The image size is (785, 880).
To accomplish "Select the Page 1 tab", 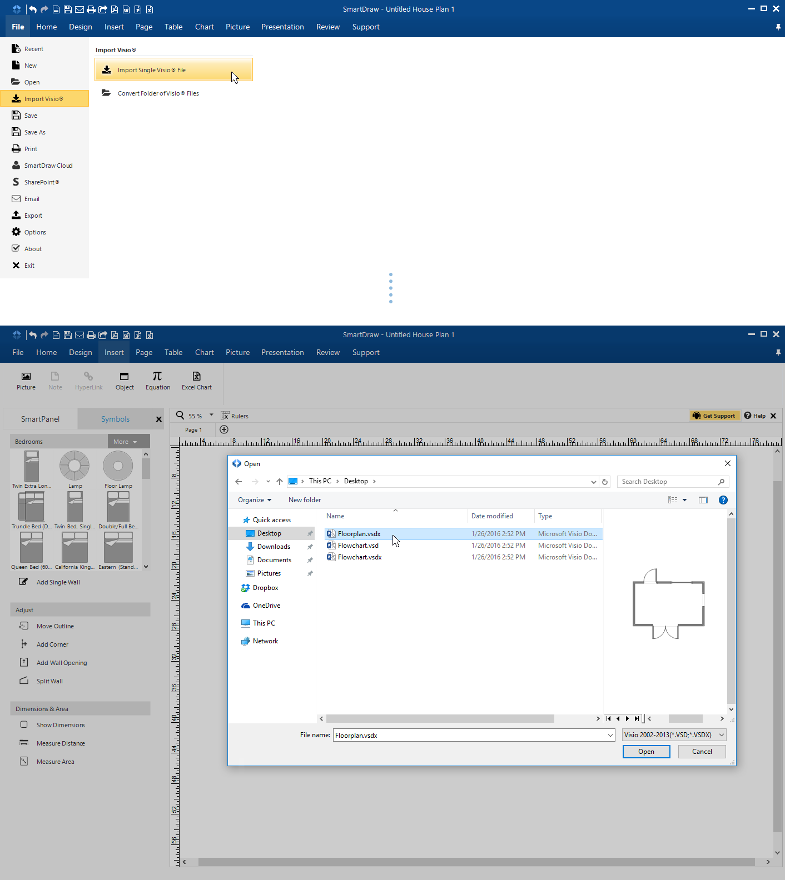I will [193, 430].
